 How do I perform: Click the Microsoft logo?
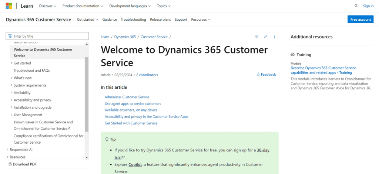coord(9,6)
